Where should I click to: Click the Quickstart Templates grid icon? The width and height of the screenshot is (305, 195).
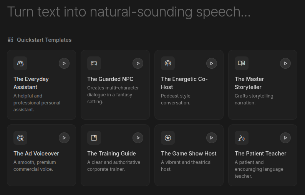(10, 40)
